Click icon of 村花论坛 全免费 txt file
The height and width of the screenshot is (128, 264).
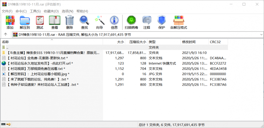(4, 58)
